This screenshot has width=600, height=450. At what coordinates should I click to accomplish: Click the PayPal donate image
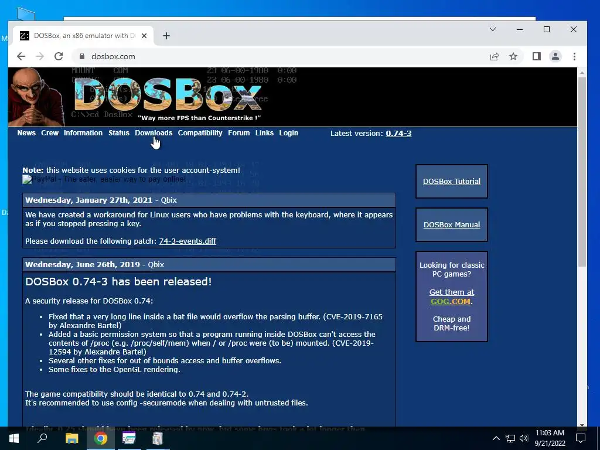(104, 179)
